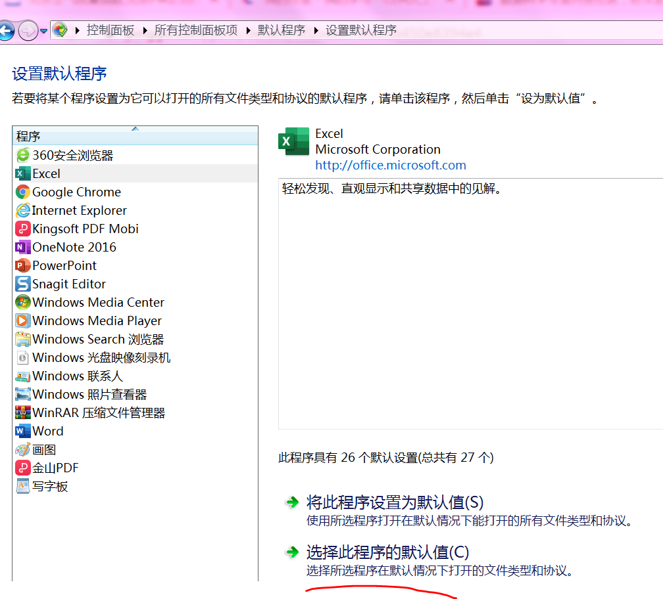Click the 程序 column header
The image size is (663, 599).
[x=135, y=136]
